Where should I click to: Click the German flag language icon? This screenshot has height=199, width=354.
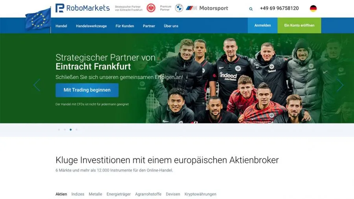(313, 9)
